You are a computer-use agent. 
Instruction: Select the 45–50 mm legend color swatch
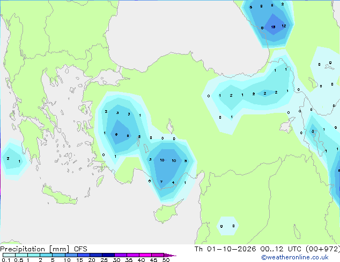point(158,255)
